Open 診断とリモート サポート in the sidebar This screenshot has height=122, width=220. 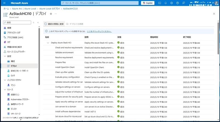point(20,71)
